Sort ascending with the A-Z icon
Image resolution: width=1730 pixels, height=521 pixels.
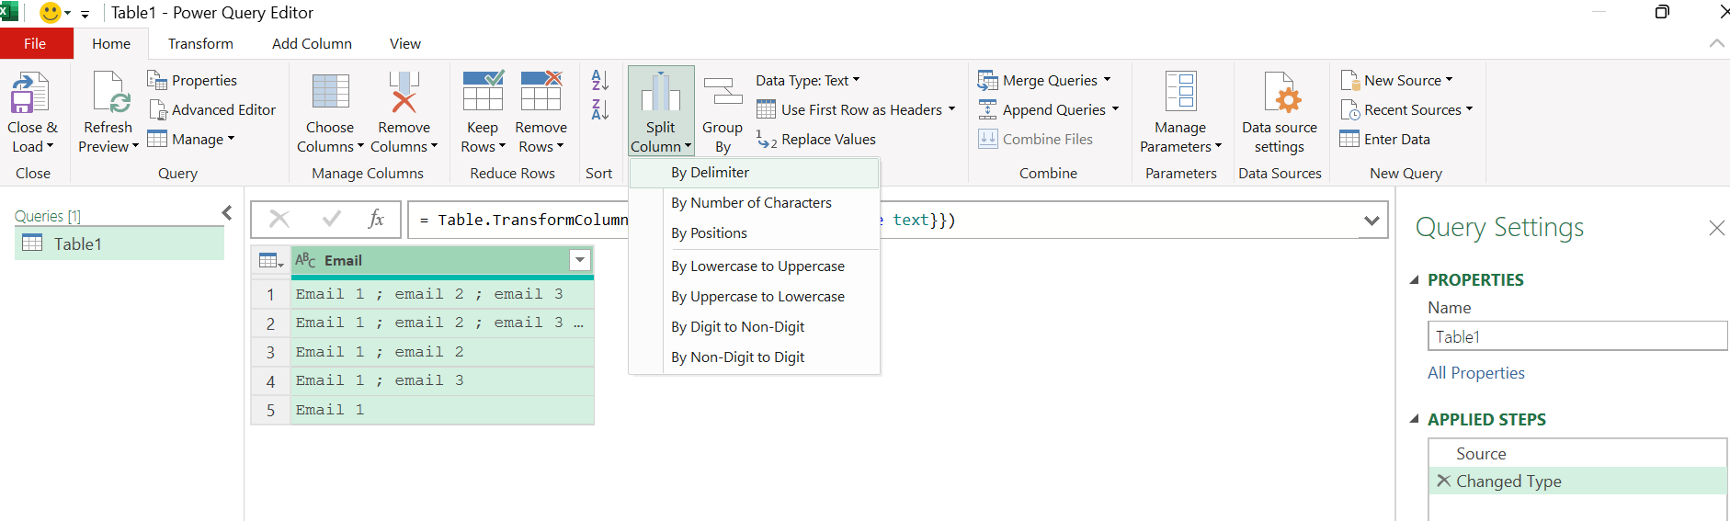pyautogui.click(x=599, y=80)
